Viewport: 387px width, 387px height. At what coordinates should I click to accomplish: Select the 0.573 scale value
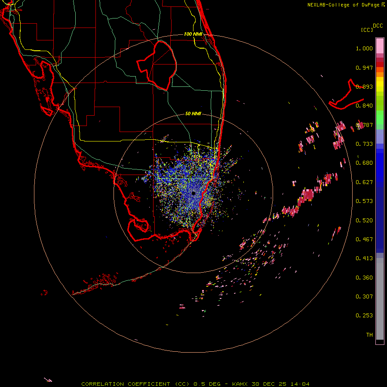(x=364, y=201)
